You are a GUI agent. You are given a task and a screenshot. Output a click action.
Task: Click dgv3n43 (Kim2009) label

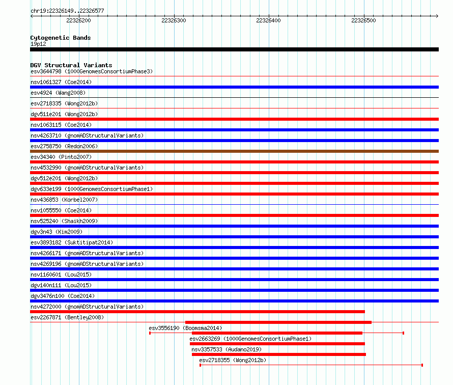(56, 232)
